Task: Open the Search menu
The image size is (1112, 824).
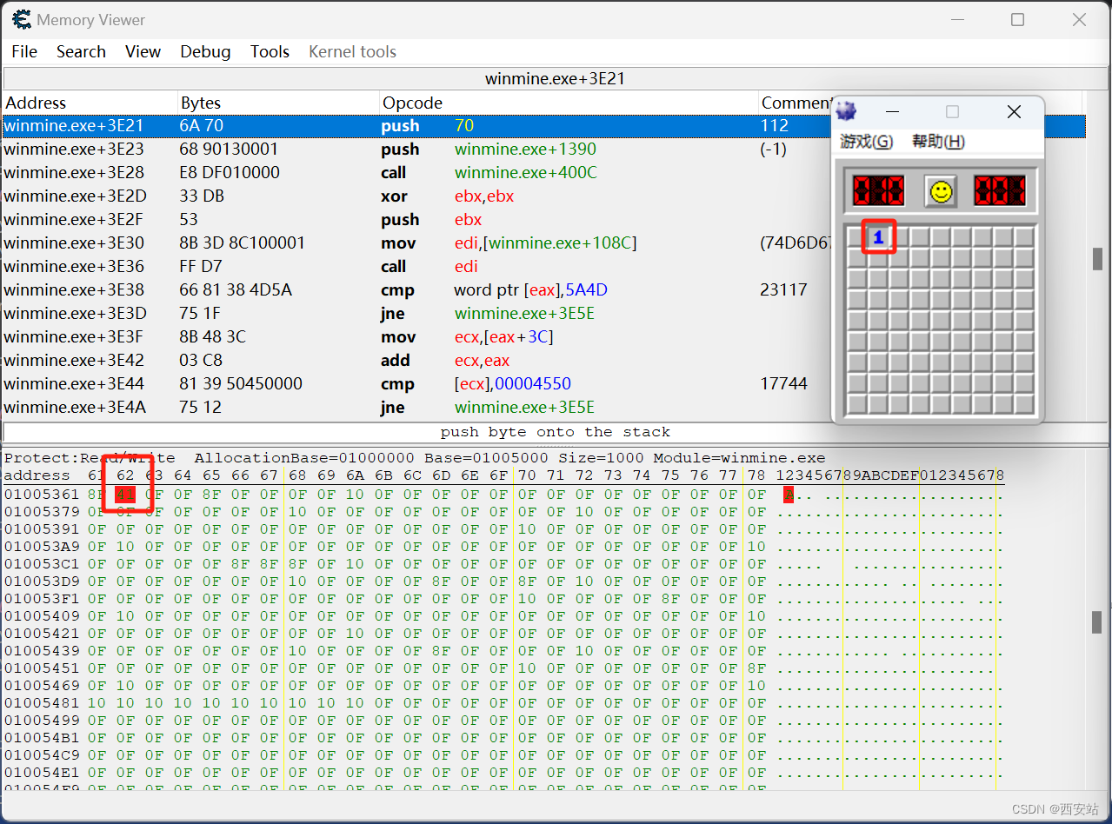Action: 81,52
